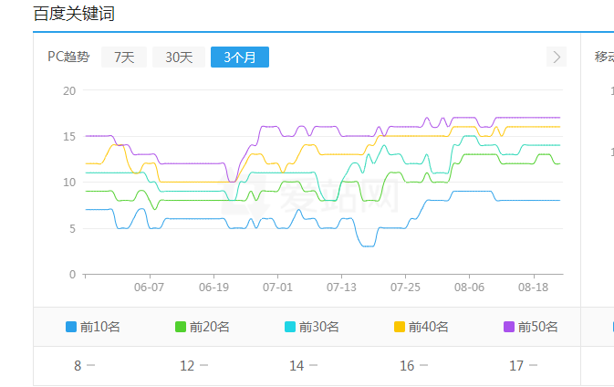Click the right chevron arrow beside the tabs
This screenshot has height=387, width=614.
pos(557,58)
